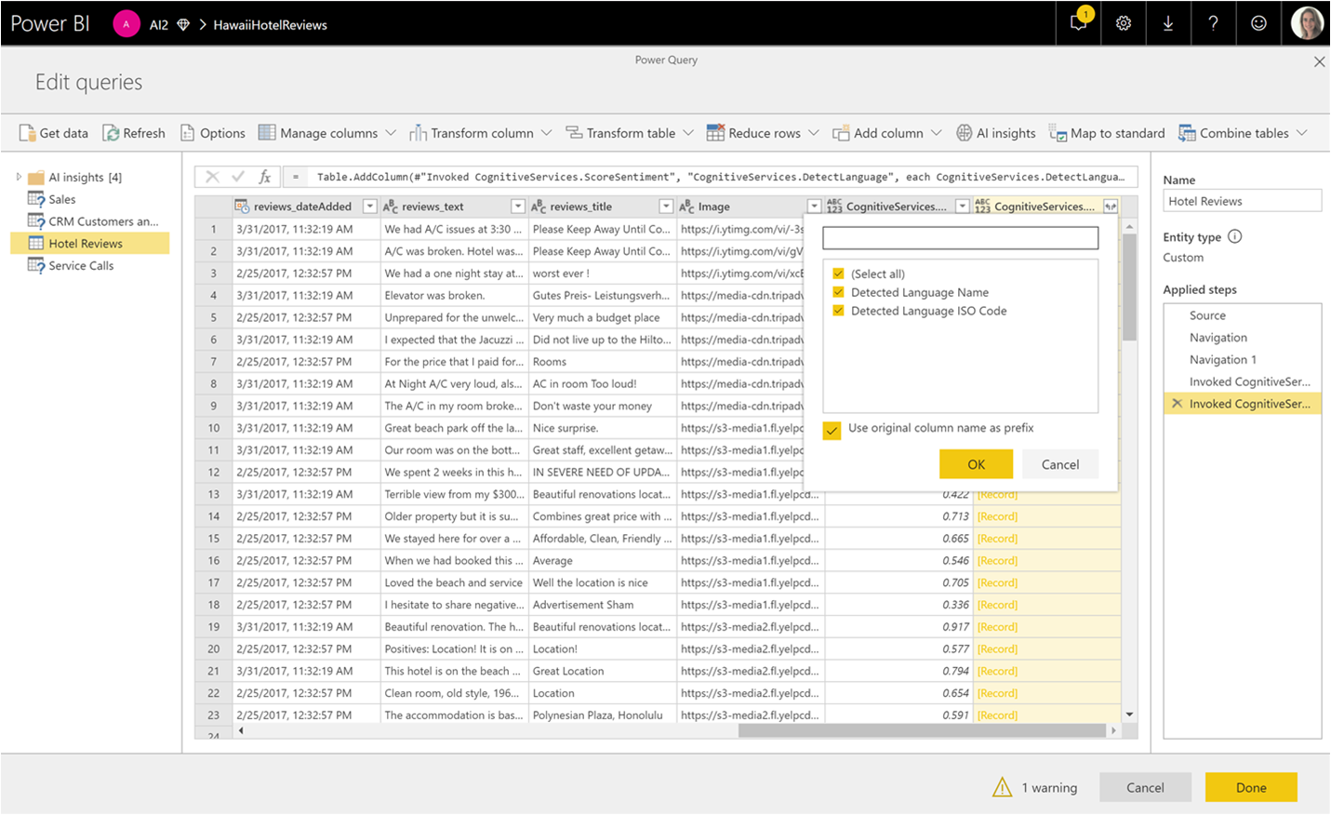This screenshot has height=815, width=1331.
Task: Toggle the Detected Language ISO Code checkbox
Action: pyautogui.click(x=838, y=311)
